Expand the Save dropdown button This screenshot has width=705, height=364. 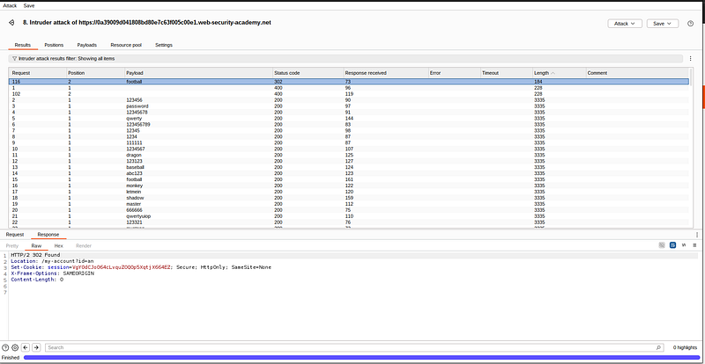(663, 24)
